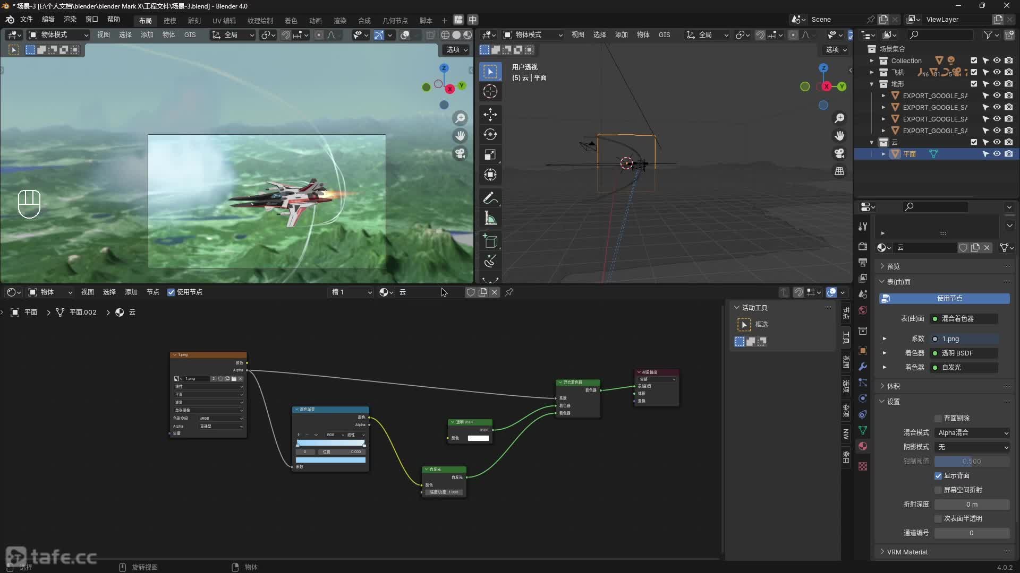
Task: Toggle fake user shield in node editor
Action: click(x=471, y=292)
